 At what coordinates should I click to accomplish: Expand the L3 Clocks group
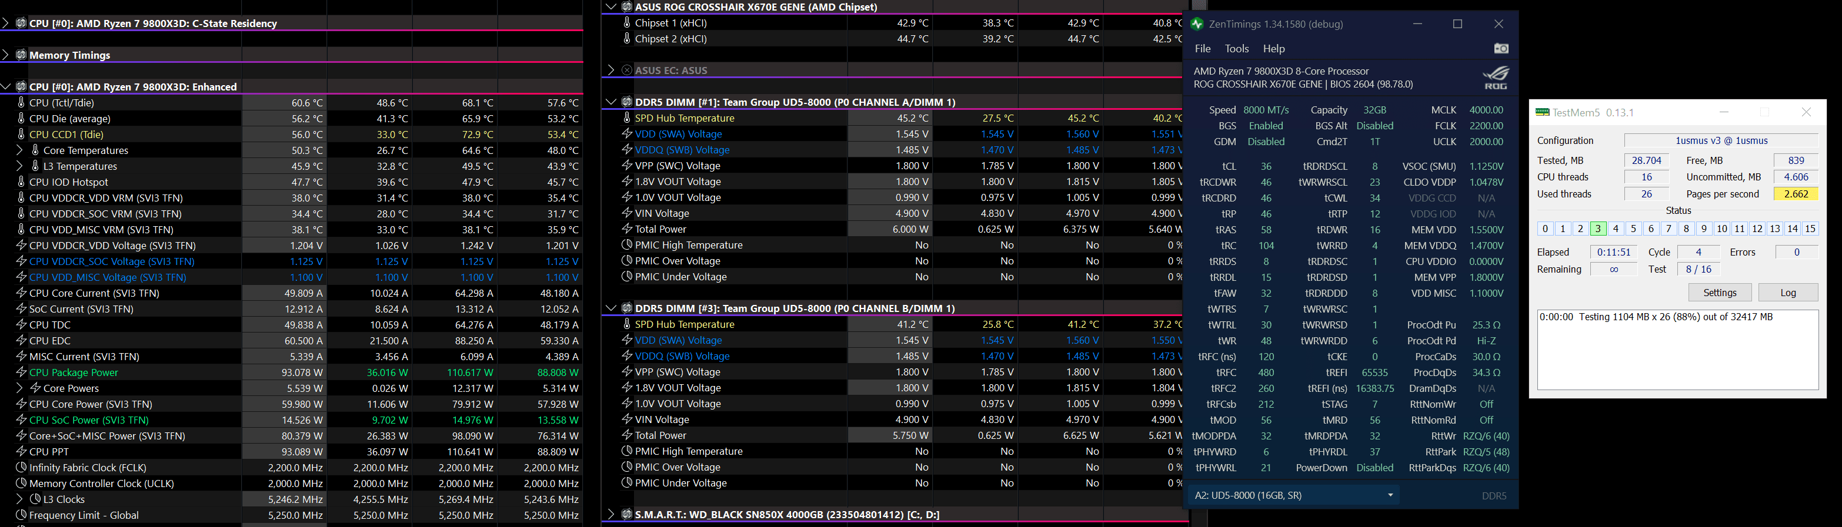19,499
